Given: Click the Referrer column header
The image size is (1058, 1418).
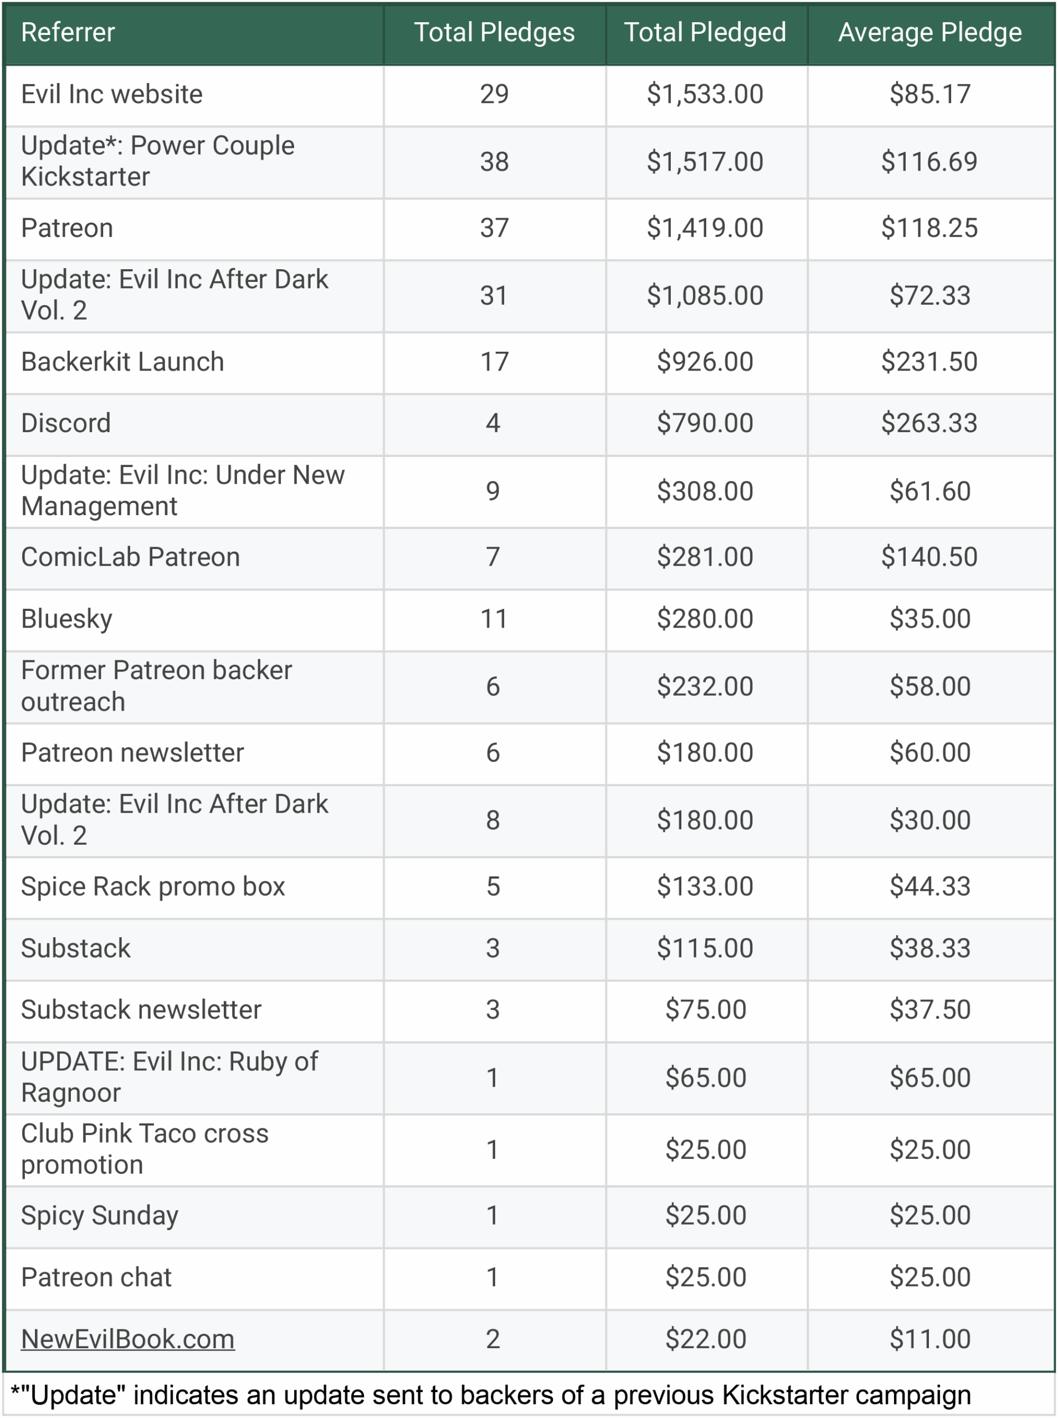Looking at the screenshot, I should pos(68,32).
